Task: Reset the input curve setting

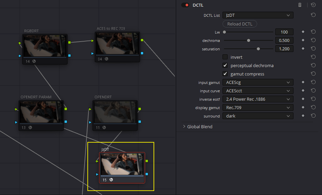Action: 313,90
